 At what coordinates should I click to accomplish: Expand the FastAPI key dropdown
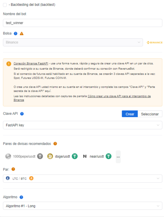pyautogui.click(x=83, y=125)
